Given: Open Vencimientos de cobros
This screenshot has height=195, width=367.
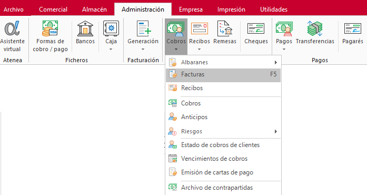Looking at the screenshot, I should [x=223, y=159].
